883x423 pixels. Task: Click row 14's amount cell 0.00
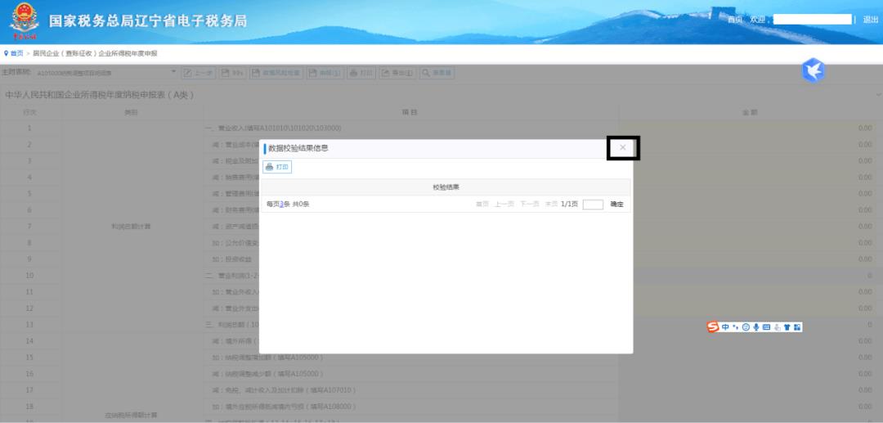750,340
